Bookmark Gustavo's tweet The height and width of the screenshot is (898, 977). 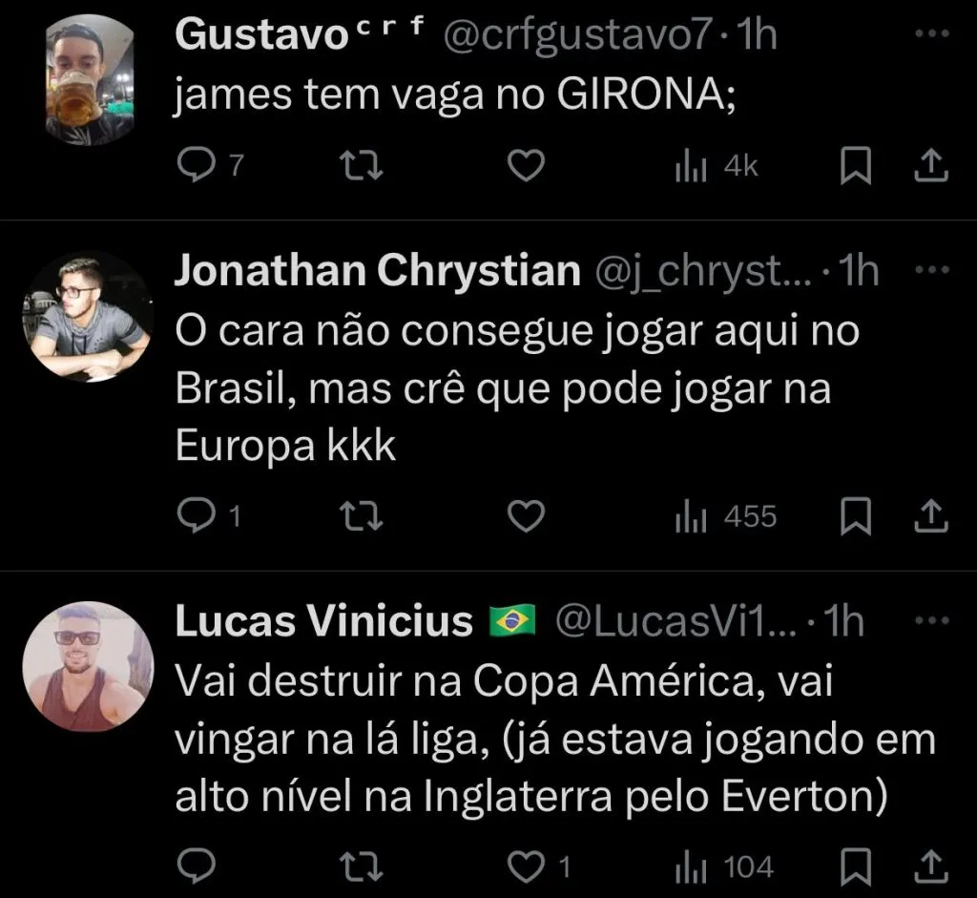point(856,167)
